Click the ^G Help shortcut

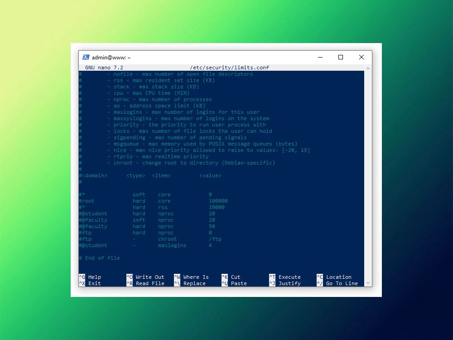(90, 277)
